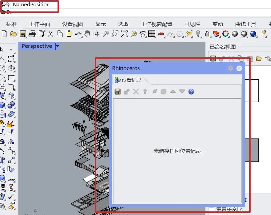The image size is (271, 215).
Task: Click the Copy icon
Action: tap(60, 34)
